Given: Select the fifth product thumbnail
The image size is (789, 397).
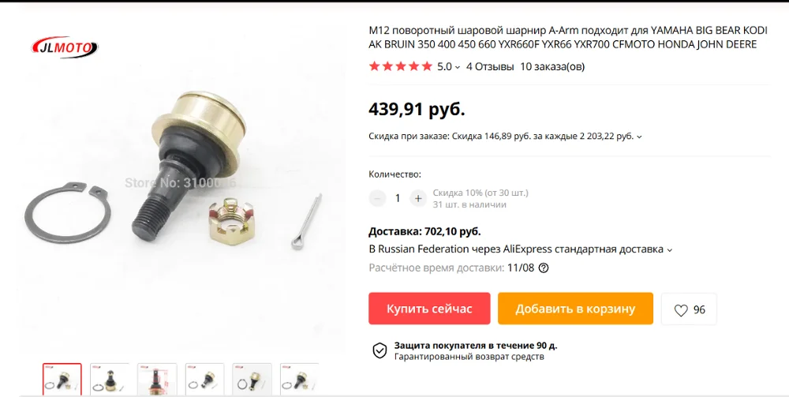Looking at the screenshot, I should [252, 380].
